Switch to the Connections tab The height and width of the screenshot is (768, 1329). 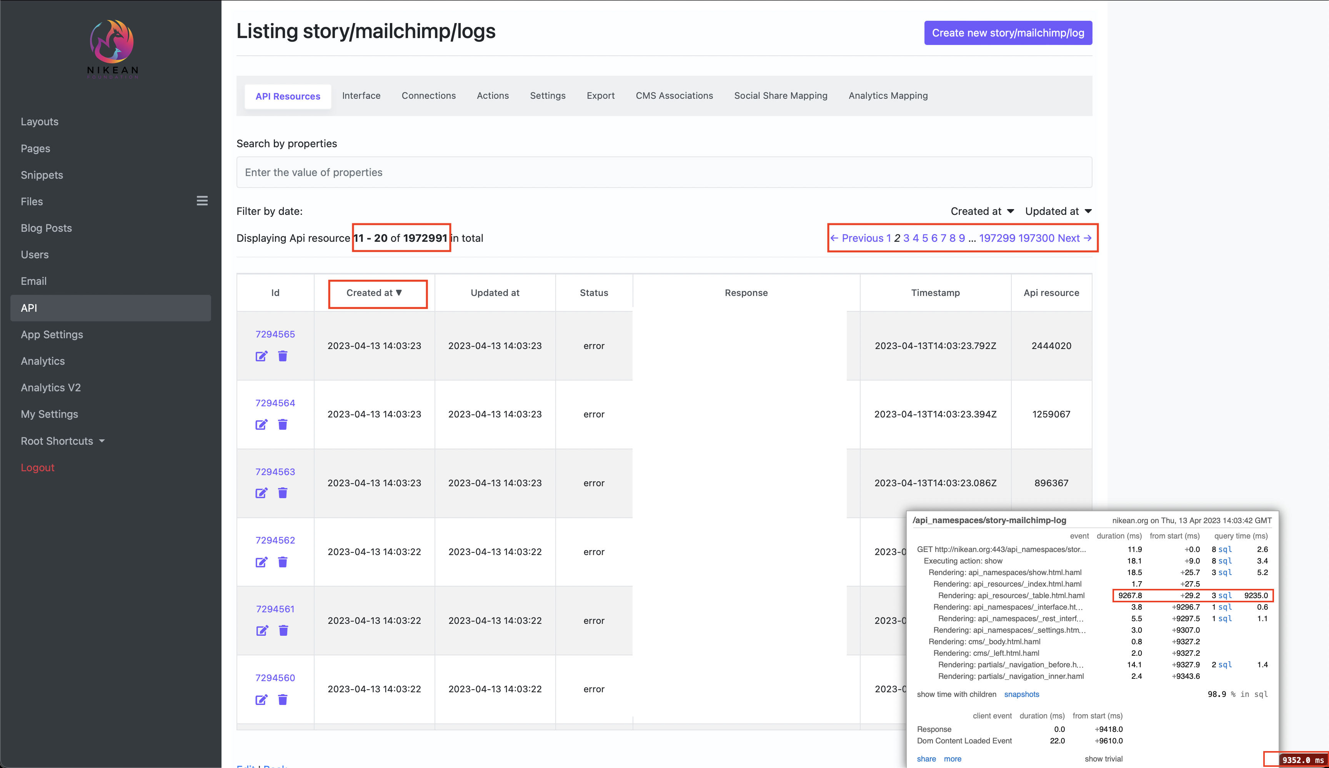[x=428, y=95]
